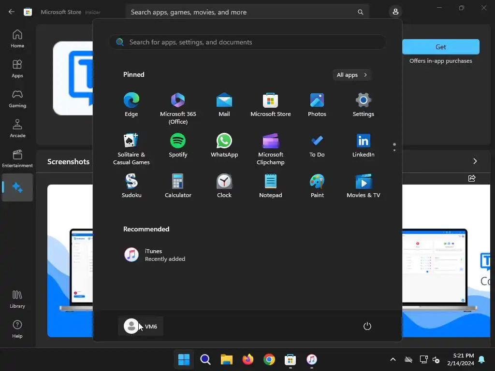This screenshot has width=495, height=371.
Task: Open Calculator from pinned apps
Action: coord(178,186)
